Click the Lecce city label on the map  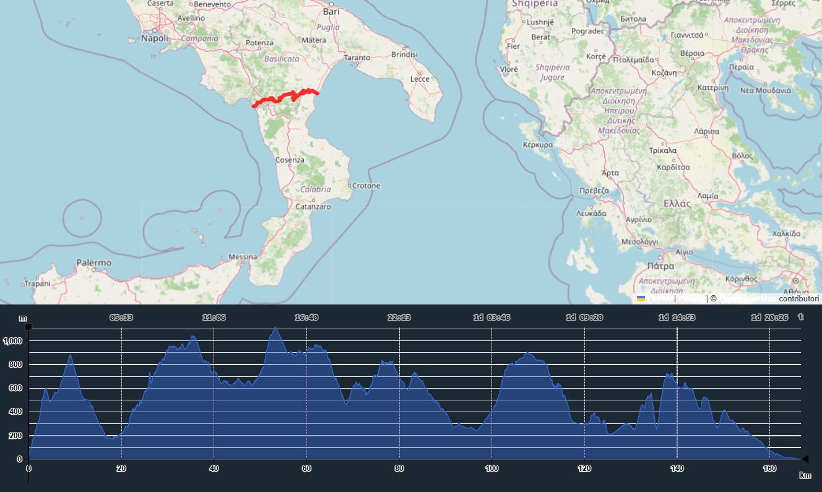pos(420,79)
